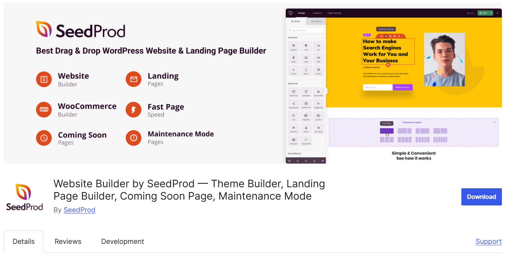This screenshot has width=506, height=262.
Task: Click the SeedProd plugin logo beside title
Action: click(x=24, y=197)
